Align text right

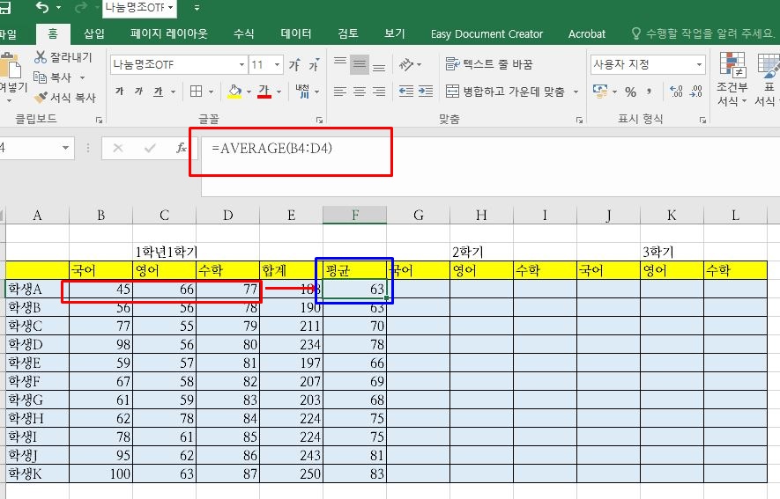coord(379,92)
